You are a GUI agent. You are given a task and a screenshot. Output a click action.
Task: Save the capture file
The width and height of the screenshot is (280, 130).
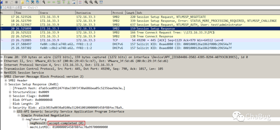[28, 2]
